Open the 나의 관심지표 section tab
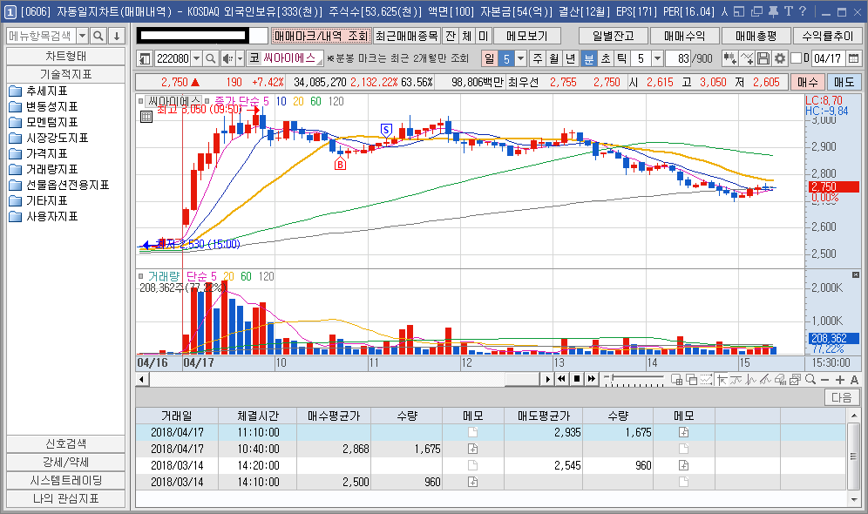 tap(66, 498)
